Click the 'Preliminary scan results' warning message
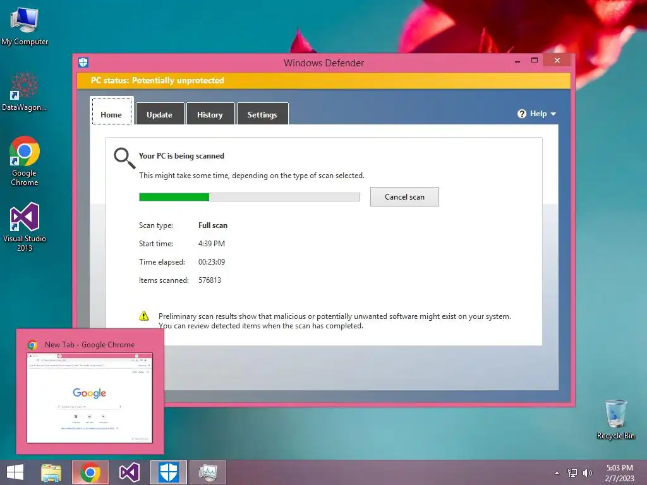This screenshot has width=647, height=485. click(x=335, y=321)
